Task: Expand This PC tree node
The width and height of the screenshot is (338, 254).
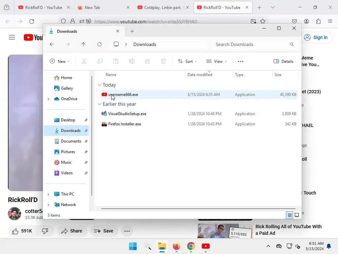Action: coord(49,194)
